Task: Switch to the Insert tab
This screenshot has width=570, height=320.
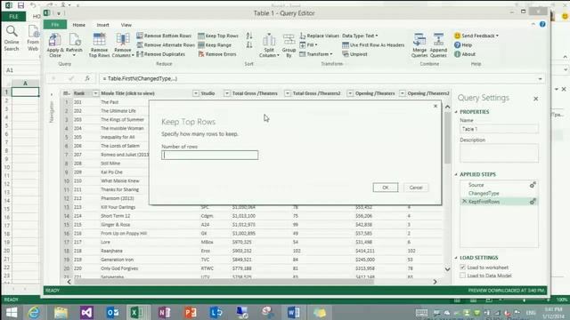Action: pyautogui.click(x=102, y=25)
